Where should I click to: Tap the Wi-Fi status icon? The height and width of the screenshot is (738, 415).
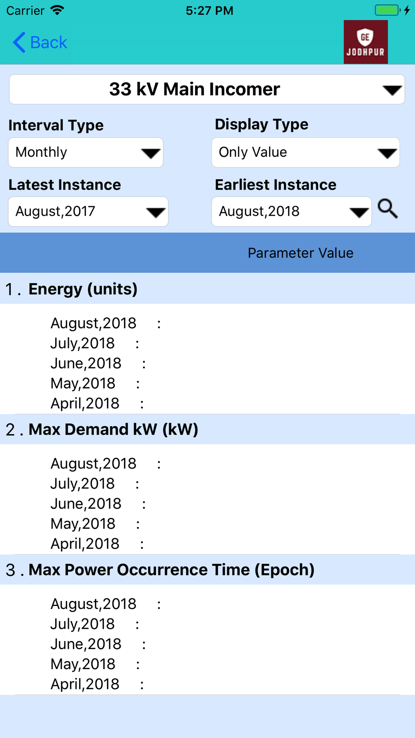(x=57, y=10)
